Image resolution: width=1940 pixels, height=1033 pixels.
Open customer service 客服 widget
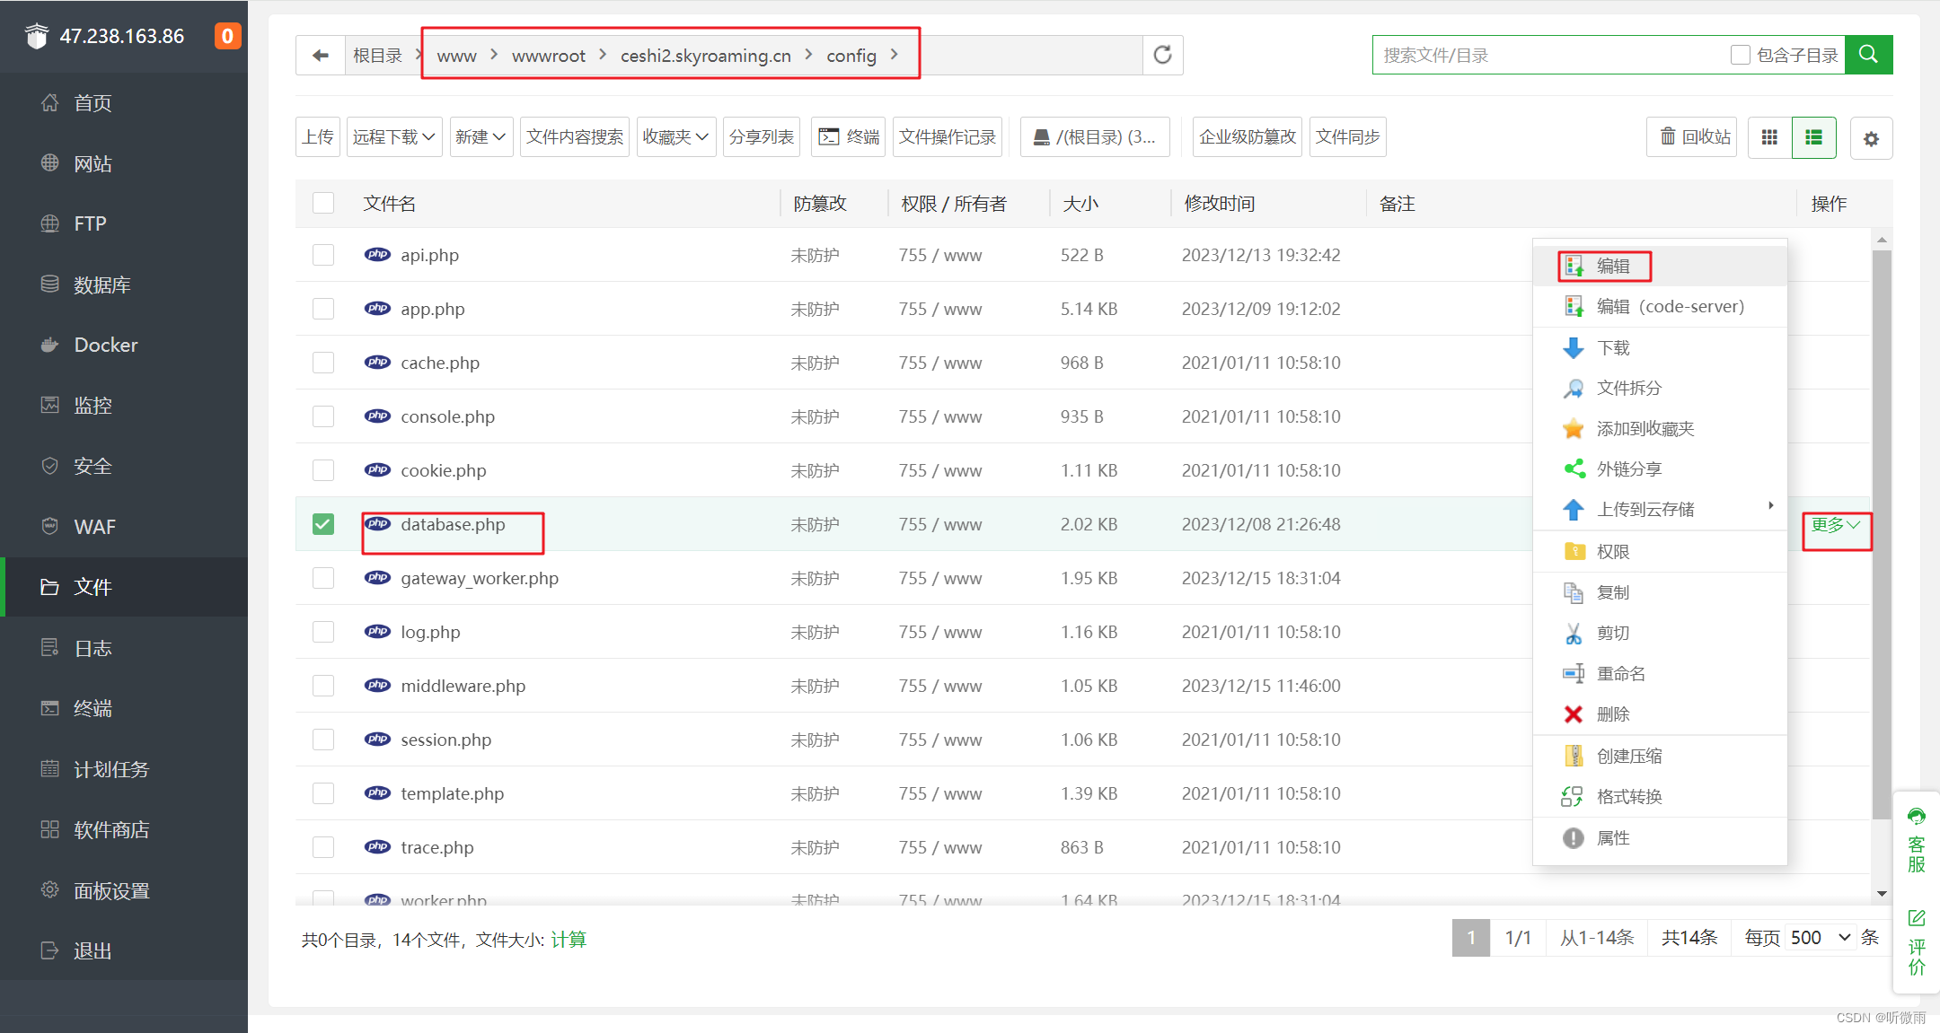click(x=1917, y=840)
